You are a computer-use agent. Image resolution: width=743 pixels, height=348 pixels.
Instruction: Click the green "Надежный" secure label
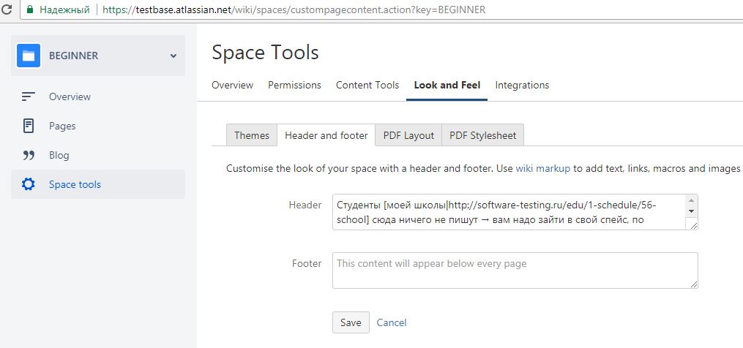(x=64, y=10)
